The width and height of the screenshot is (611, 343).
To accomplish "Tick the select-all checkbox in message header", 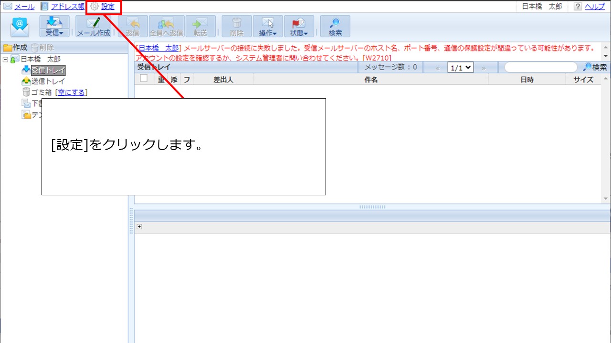I will [x=144, y=79].
